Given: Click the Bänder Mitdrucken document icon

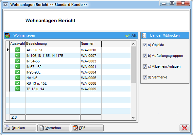Looking at the screenshot, I should (x=144, y=35).
